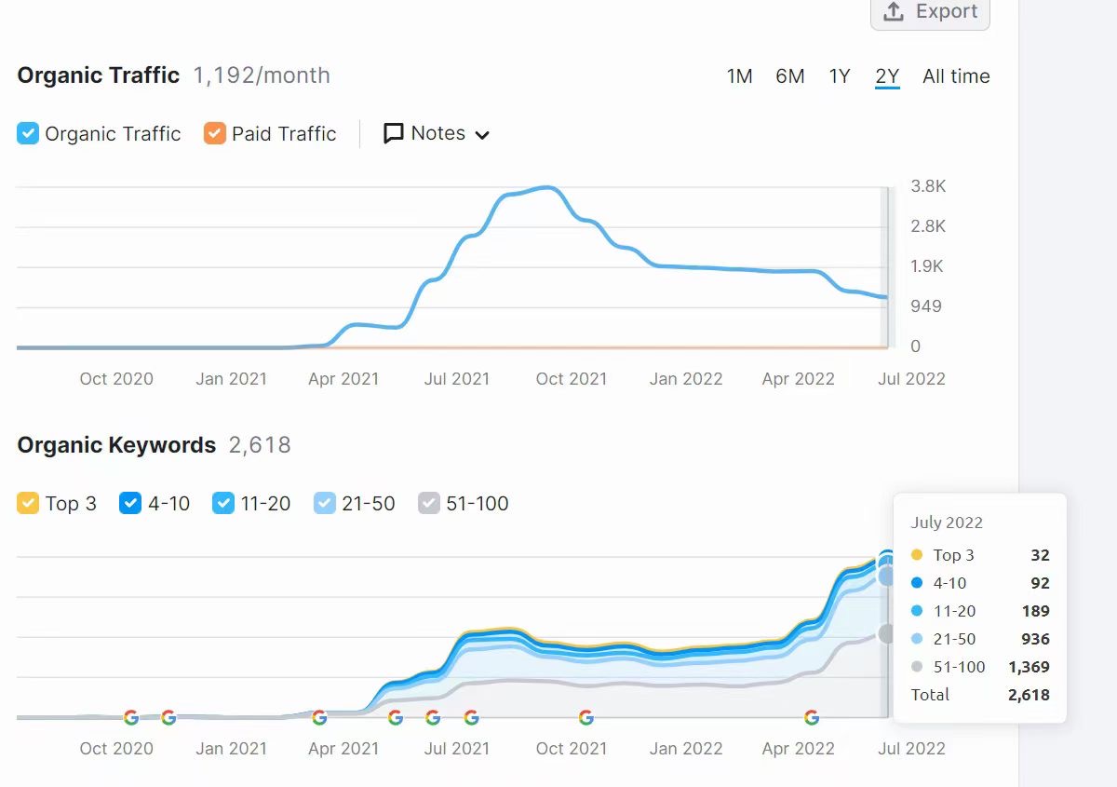Expand the Notes dropdown chevron
This screenshot has height=787, width=1117.
pyautogui.click(x=482, y=135)
